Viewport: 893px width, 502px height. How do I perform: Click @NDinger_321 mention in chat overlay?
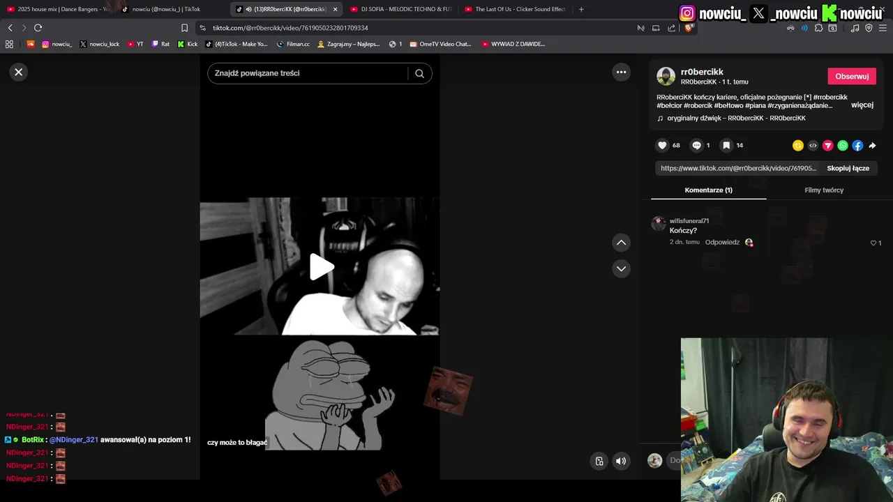[x=74, y=440]
